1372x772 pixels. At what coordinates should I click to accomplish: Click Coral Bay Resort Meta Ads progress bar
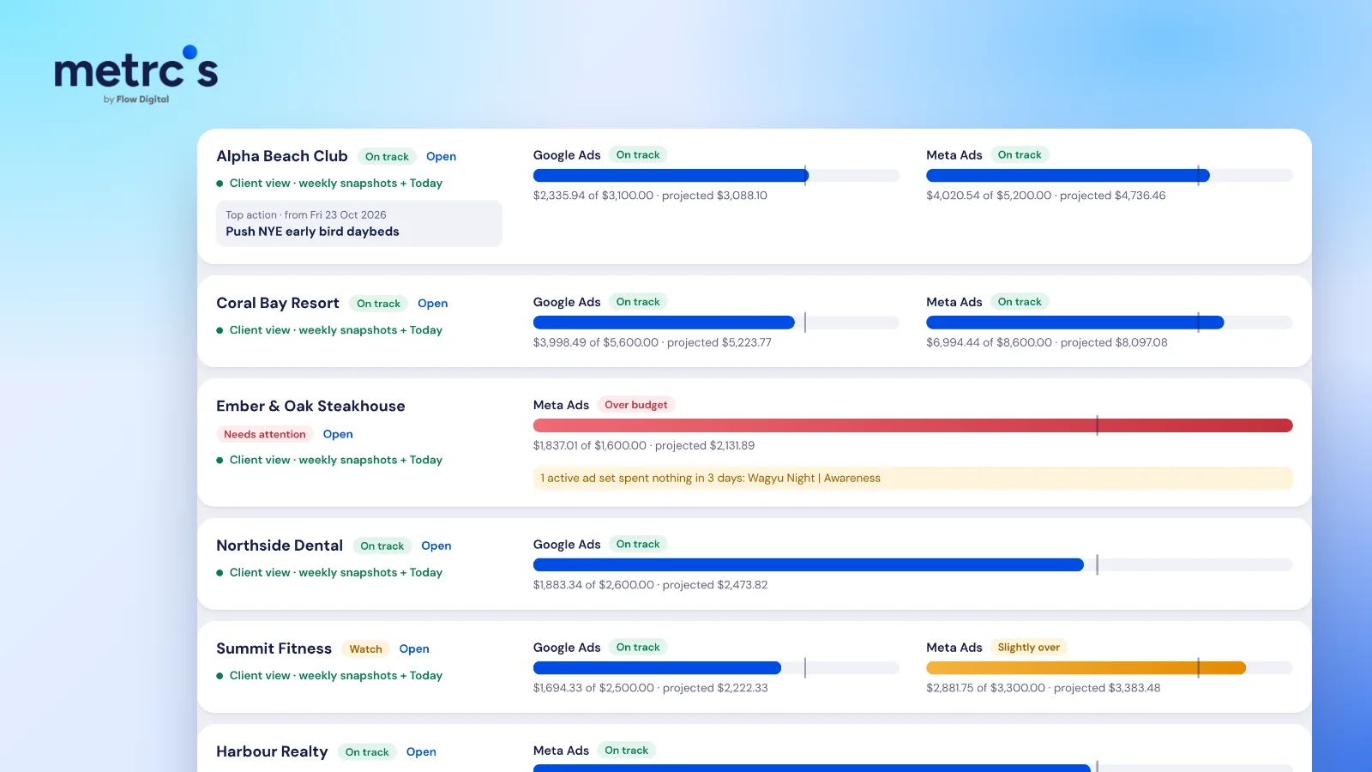point(1110,323)
